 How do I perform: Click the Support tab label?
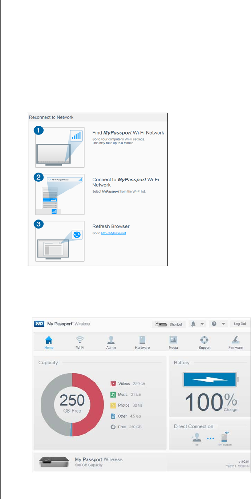point(205,347)
